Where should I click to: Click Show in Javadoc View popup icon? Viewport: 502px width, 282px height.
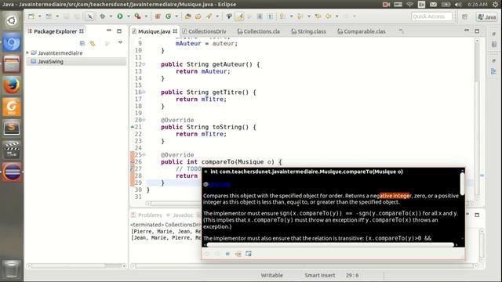click(x=227, y=254)
